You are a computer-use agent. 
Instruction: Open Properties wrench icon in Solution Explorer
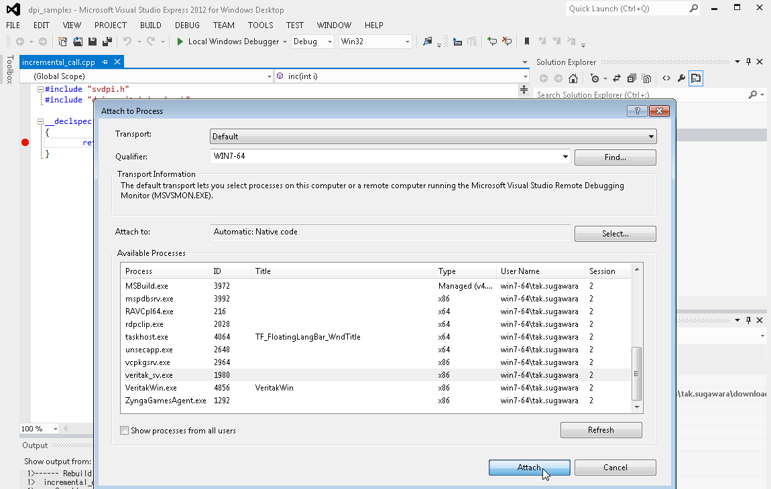(x=681, y=78)
